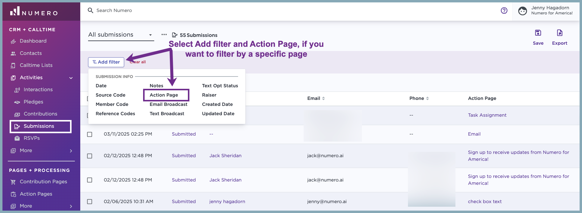The width and height of the screenshot is (582, 213).
Task: Click the Dashboard chart icon
Action: pos(13,41)
